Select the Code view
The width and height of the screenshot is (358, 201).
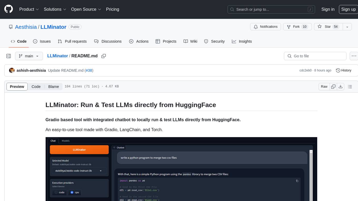36,87
